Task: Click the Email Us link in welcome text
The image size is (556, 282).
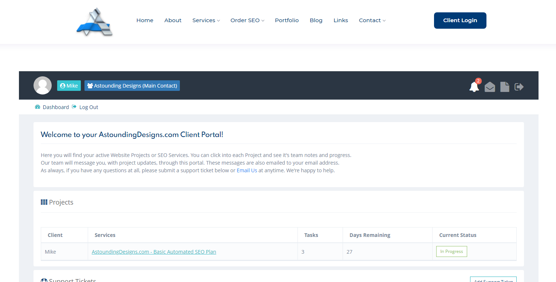Action: click(247, 170)
